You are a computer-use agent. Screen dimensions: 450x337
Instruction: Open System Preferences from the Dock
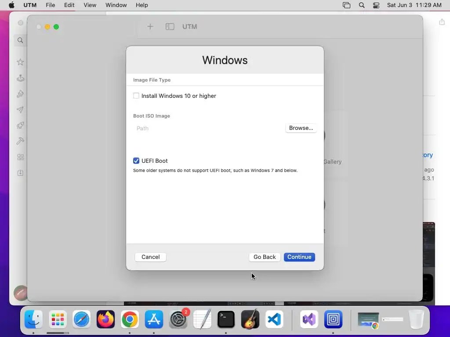(x=178, y=319)
